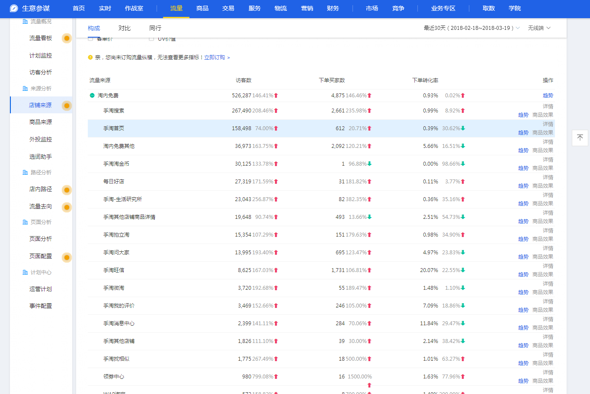This screenshot has width=590, height=394.
Task: Toggle the UV价值 checkbox
Action: (151, 39)
